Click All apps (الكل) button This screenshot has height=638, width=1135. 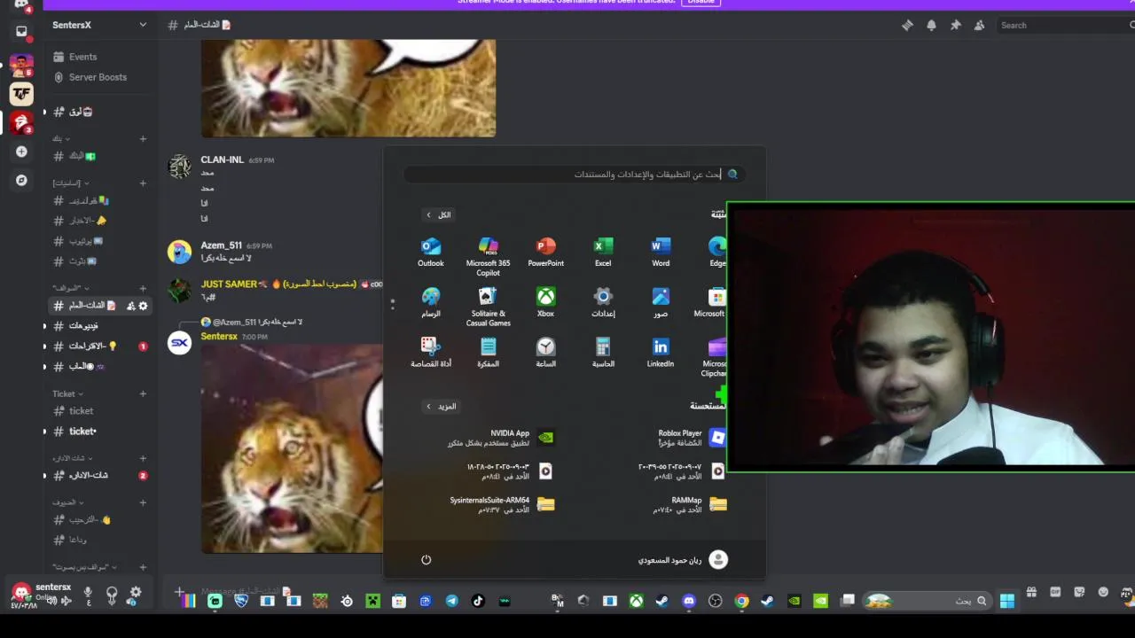click(439, 214)
